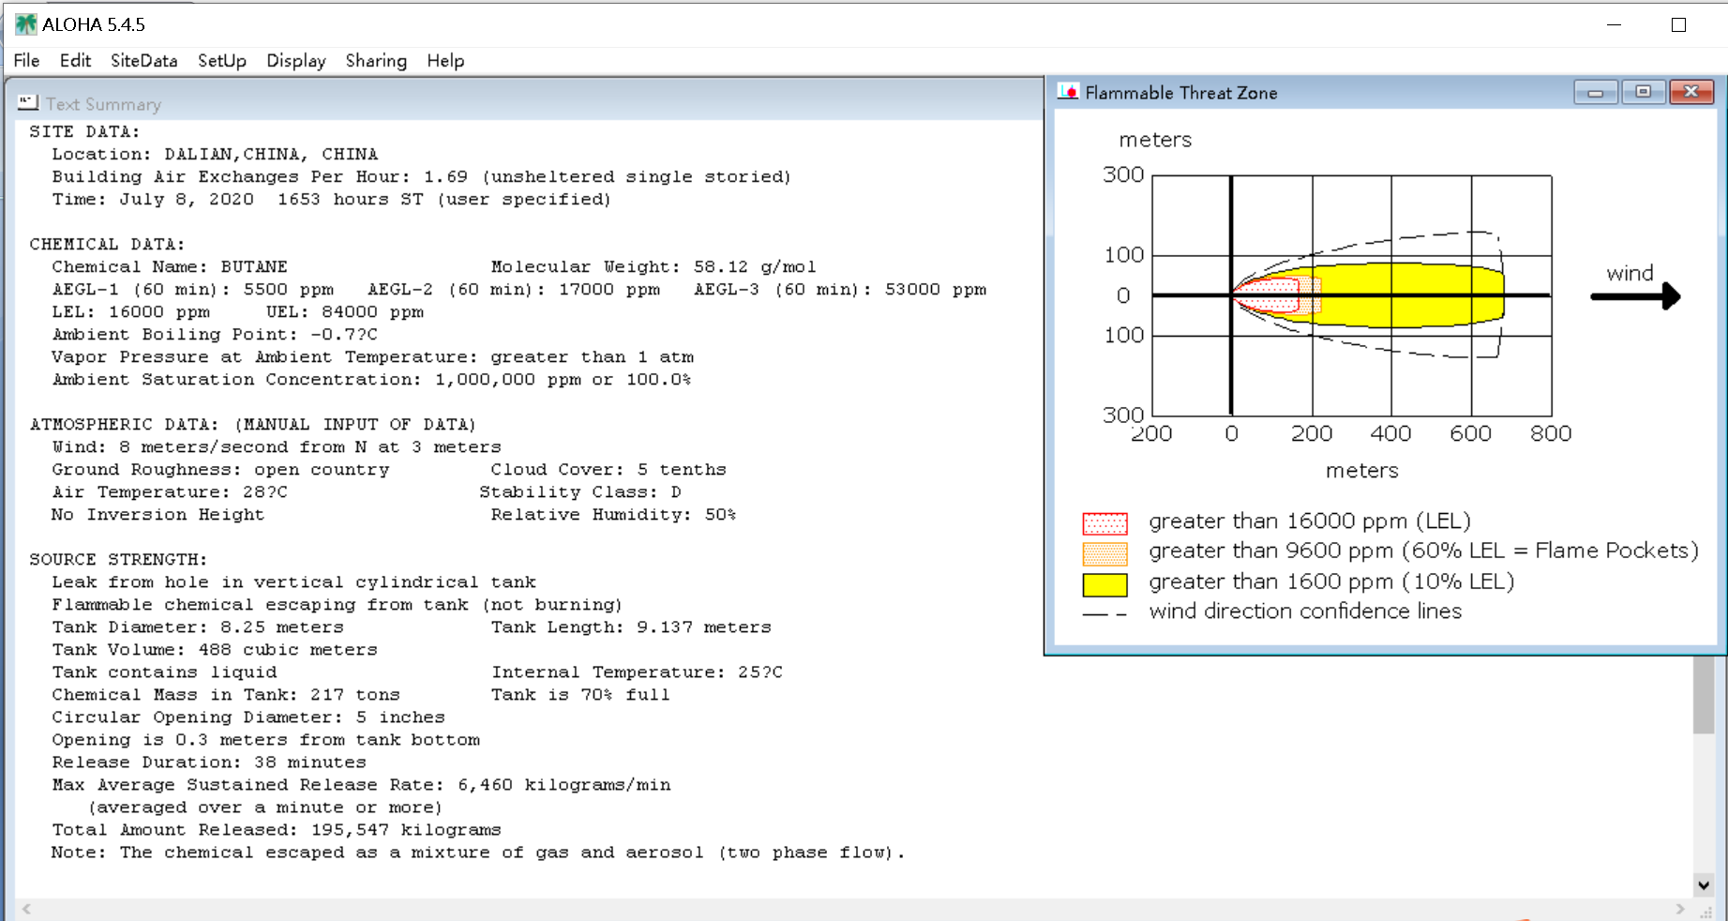1728x921 pixels.
Task: Click 'Release Duration: 38 minutes' line
Action: [x=209, y=762]
